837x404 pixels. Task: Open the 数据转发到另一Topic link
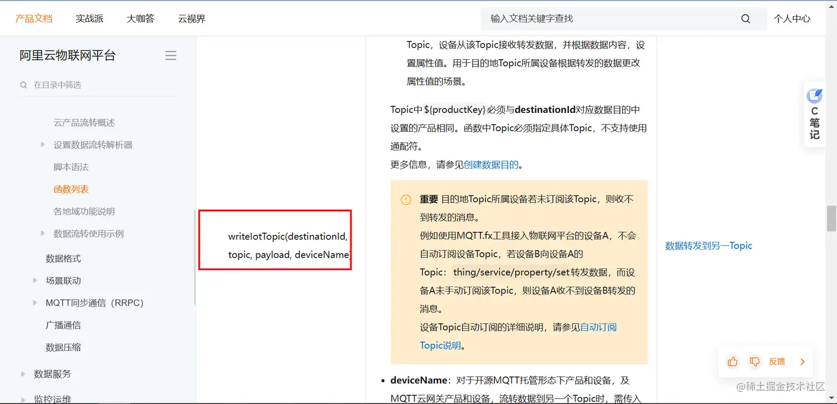point(709,246)
